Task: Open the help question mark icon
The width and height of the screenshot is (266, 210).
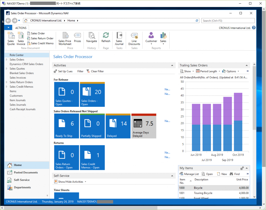Action: 254,28
